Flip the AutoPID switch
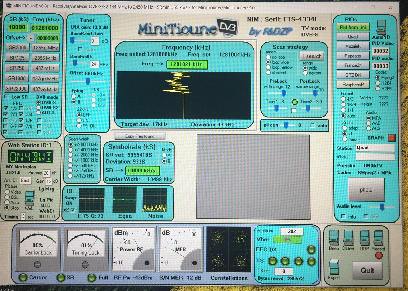Image resolution: width=408 pixels, height=291 pixels. point(381,28)
